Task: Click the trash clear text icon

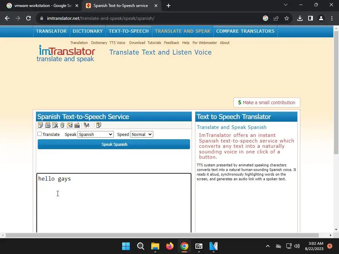Action: tap(62, 125)
